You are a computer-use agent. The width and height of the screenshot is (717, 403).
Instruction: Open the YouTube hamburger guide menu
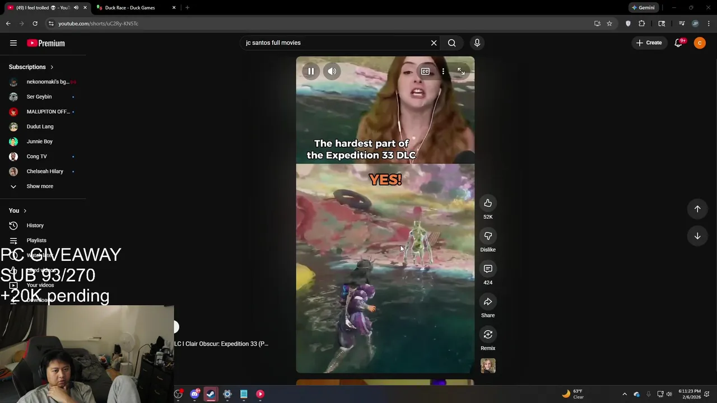pyautogui.click(x=13, y=43)
